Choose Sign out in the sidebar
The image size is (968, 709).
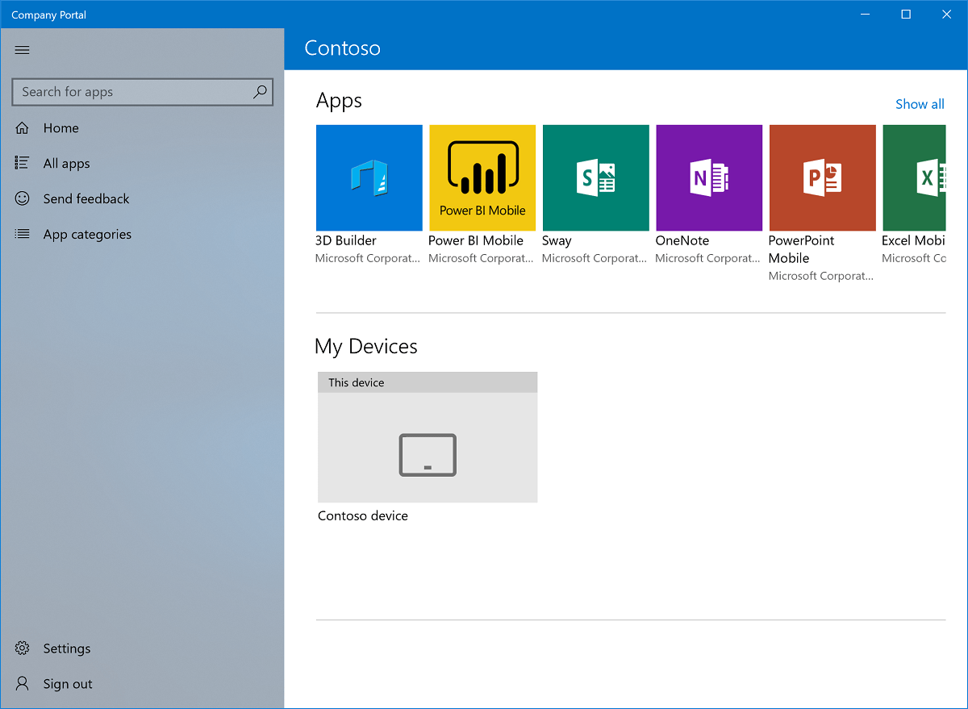(x=142, y=684)
